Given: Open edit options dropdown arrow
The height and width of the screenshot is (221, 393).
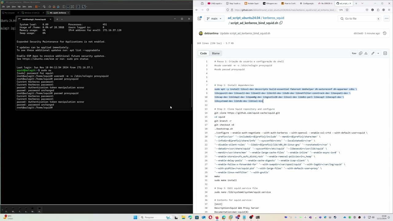Looking at the screenshot, I should point(378,53).
